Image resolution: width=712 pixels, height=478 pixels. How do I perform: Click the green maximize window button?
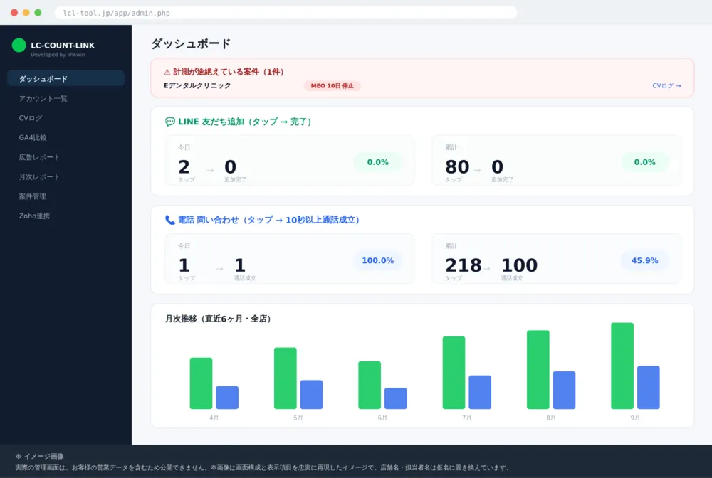pos(38,13)
